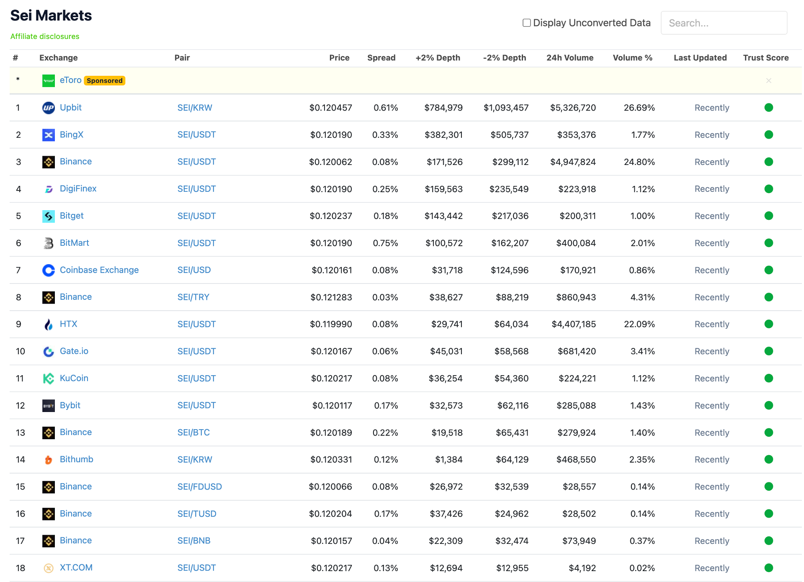Open the DigiFinex exchange link
This screenshot has width=804, height=582.
(x=78, y=188)
